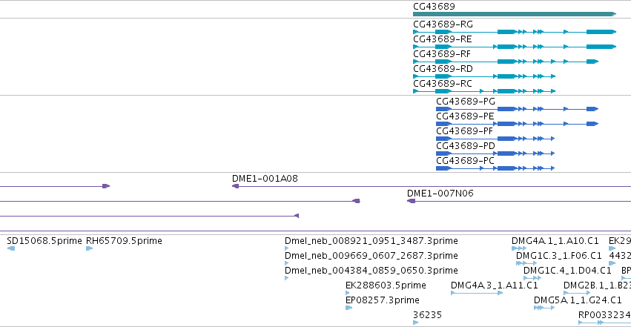Viewport: 631px width, 327px height.
Task: Select feature EP08257.3prime
Action: pos(349,308)
